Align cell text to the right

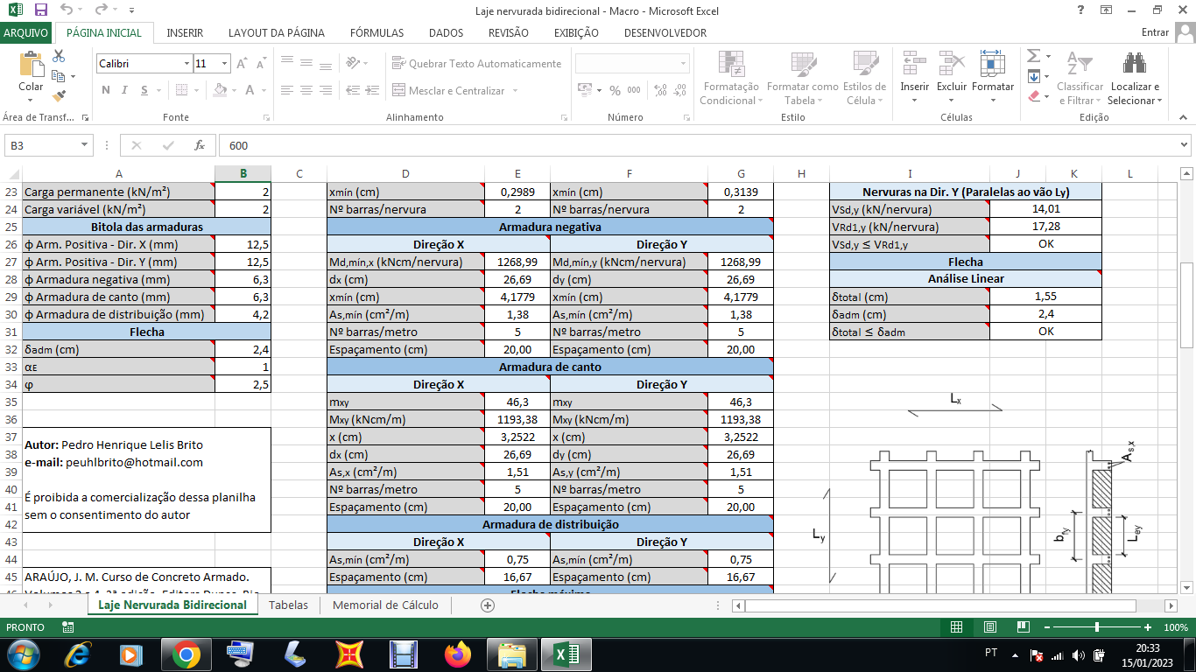click(324, 90)
